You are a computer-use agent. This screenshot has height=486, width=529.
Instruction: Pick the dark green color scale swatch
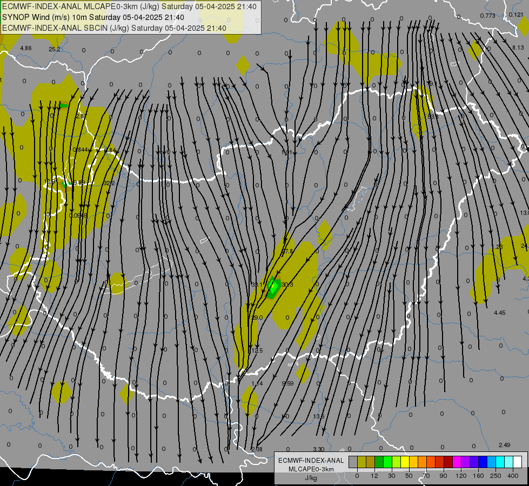tap(379, 462)
